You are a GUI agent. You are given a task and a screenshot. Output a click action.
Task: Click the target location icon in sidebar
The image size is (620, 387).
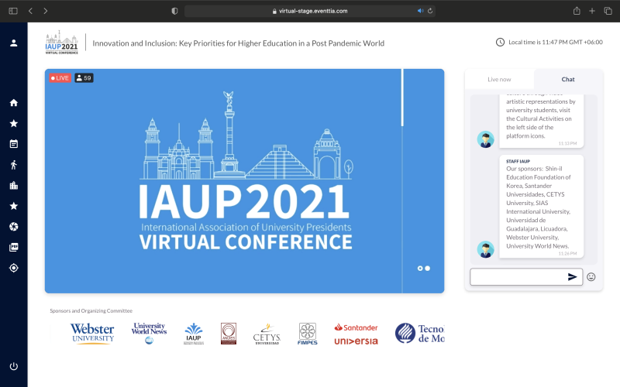[x=13, y=268]
